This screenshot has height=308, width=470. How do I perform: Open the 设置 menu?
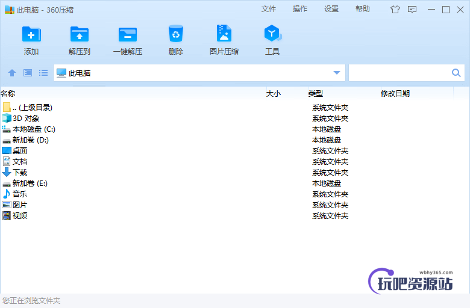click(x=331, y=9)
